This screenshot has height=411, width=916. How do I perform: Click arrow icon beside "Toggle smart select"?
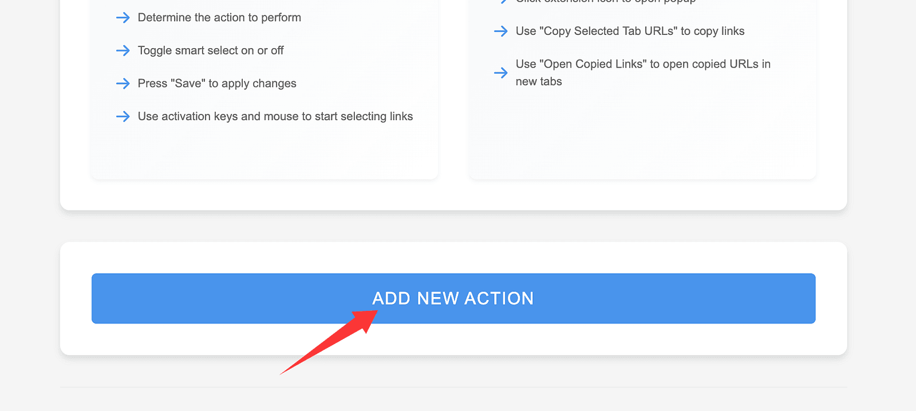point(123,51)
